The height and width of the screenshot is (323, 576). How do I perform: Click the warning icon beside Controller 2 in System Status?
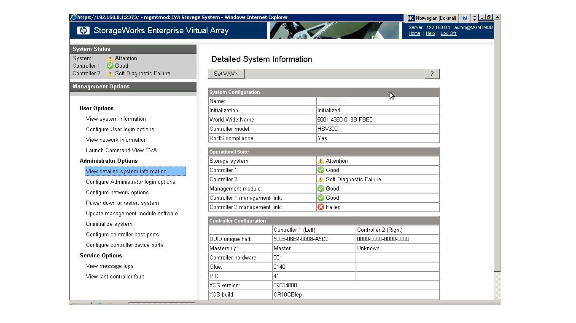pyautogui.click(x=110, y=73)
